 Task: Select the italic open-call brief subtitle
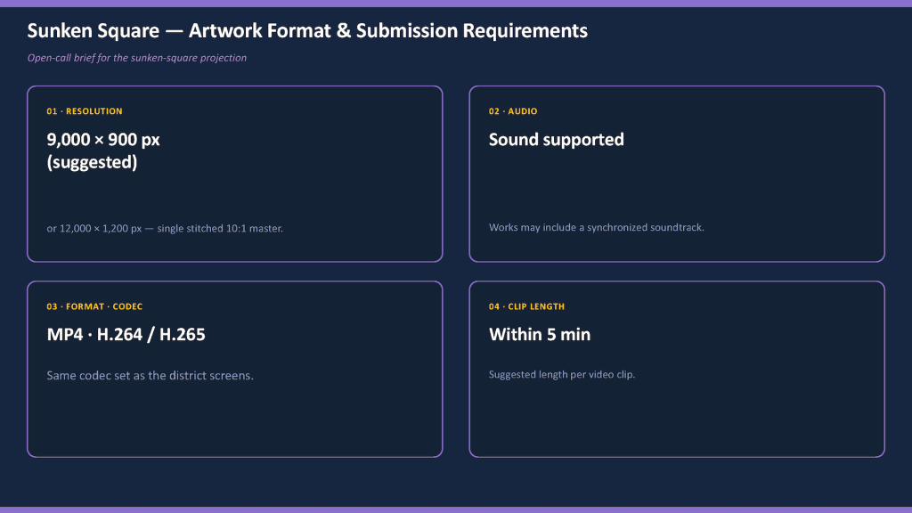pos(136,58)
